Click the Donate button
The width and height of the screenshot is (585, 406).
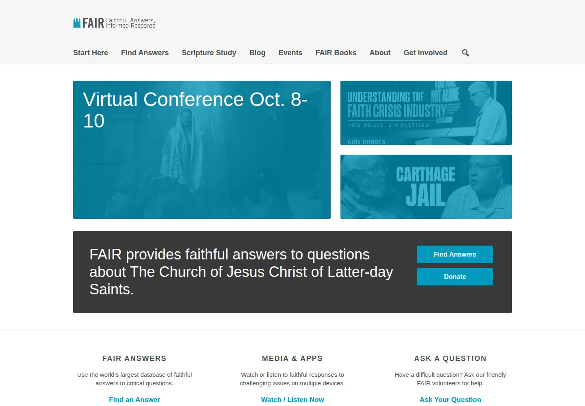(x=455, y=276)
